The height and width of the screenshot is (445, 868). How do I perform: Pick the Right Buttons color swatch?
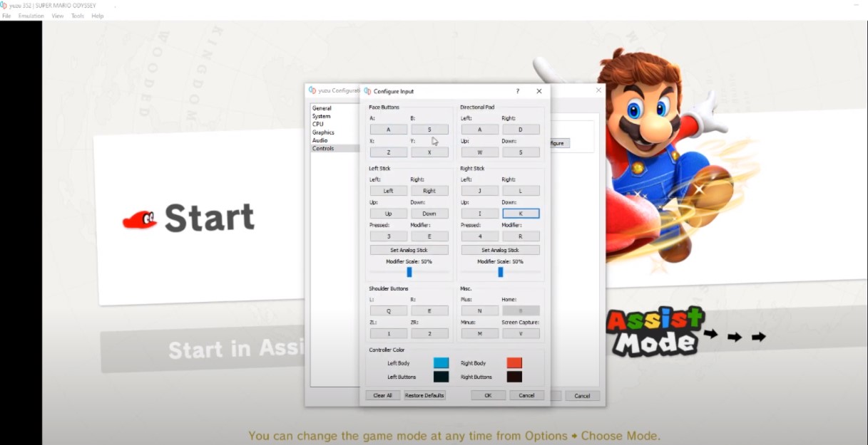(514, 377)
